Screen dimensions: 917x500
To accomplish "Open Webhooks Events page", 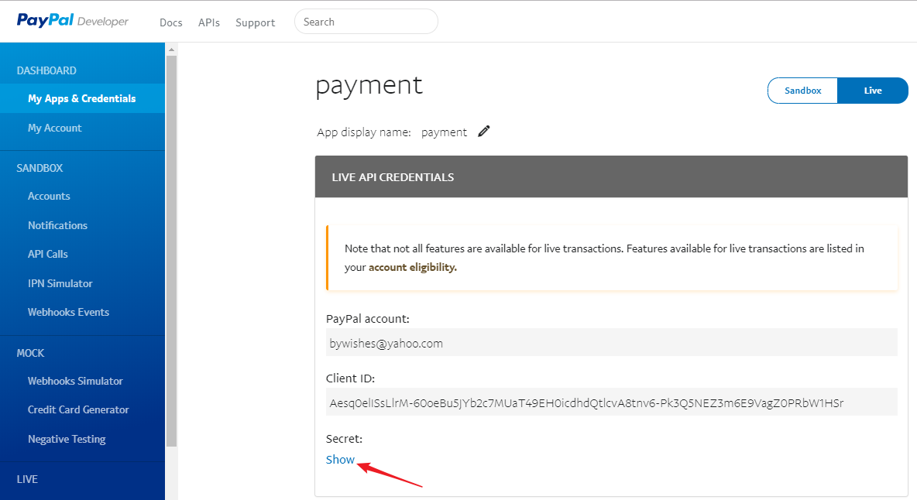I will pyautogui.click(x=68, y=312).
